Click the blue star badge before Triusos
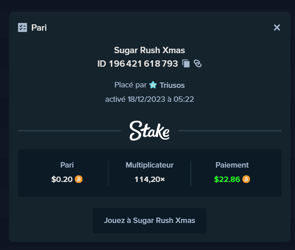295x250 pixels. tap(153, 85)
